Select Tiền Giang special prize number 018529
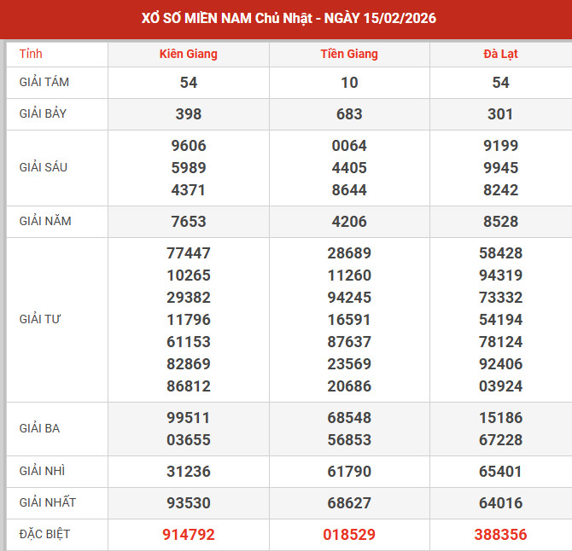Image resolution: width=572 pixels, height=551 pixels. pyautogui.click(x=349, y=535)
